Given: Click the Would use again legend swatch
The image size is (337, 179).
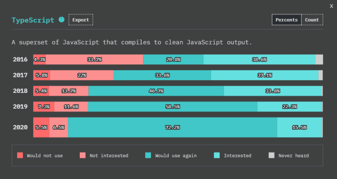Looking at the screenshot, I should point(148,155).
